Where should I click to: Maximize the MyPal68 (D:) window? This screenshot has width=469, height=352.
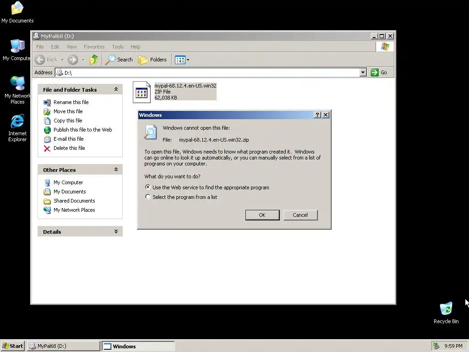click(x=382, y=36)
